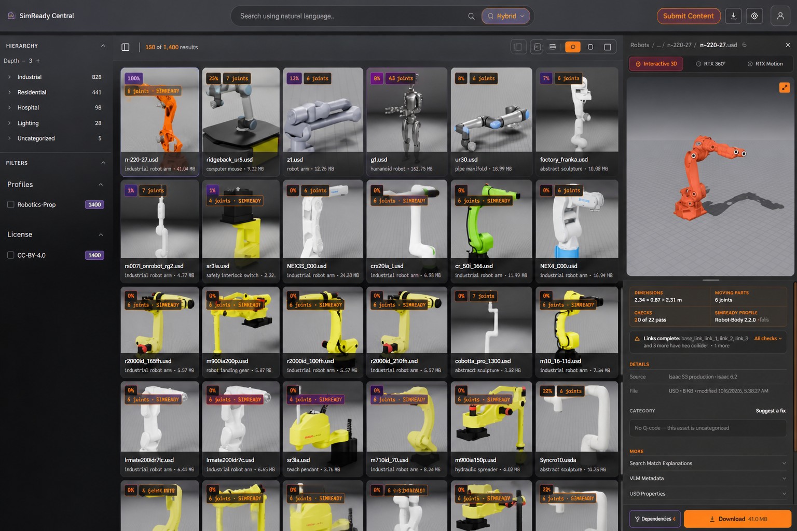Image resolution: width=797 pixels, height=531 pixels.
Task: Collapse the Profiles filter section
Action: pyautogui.click(x=101, y=185)
